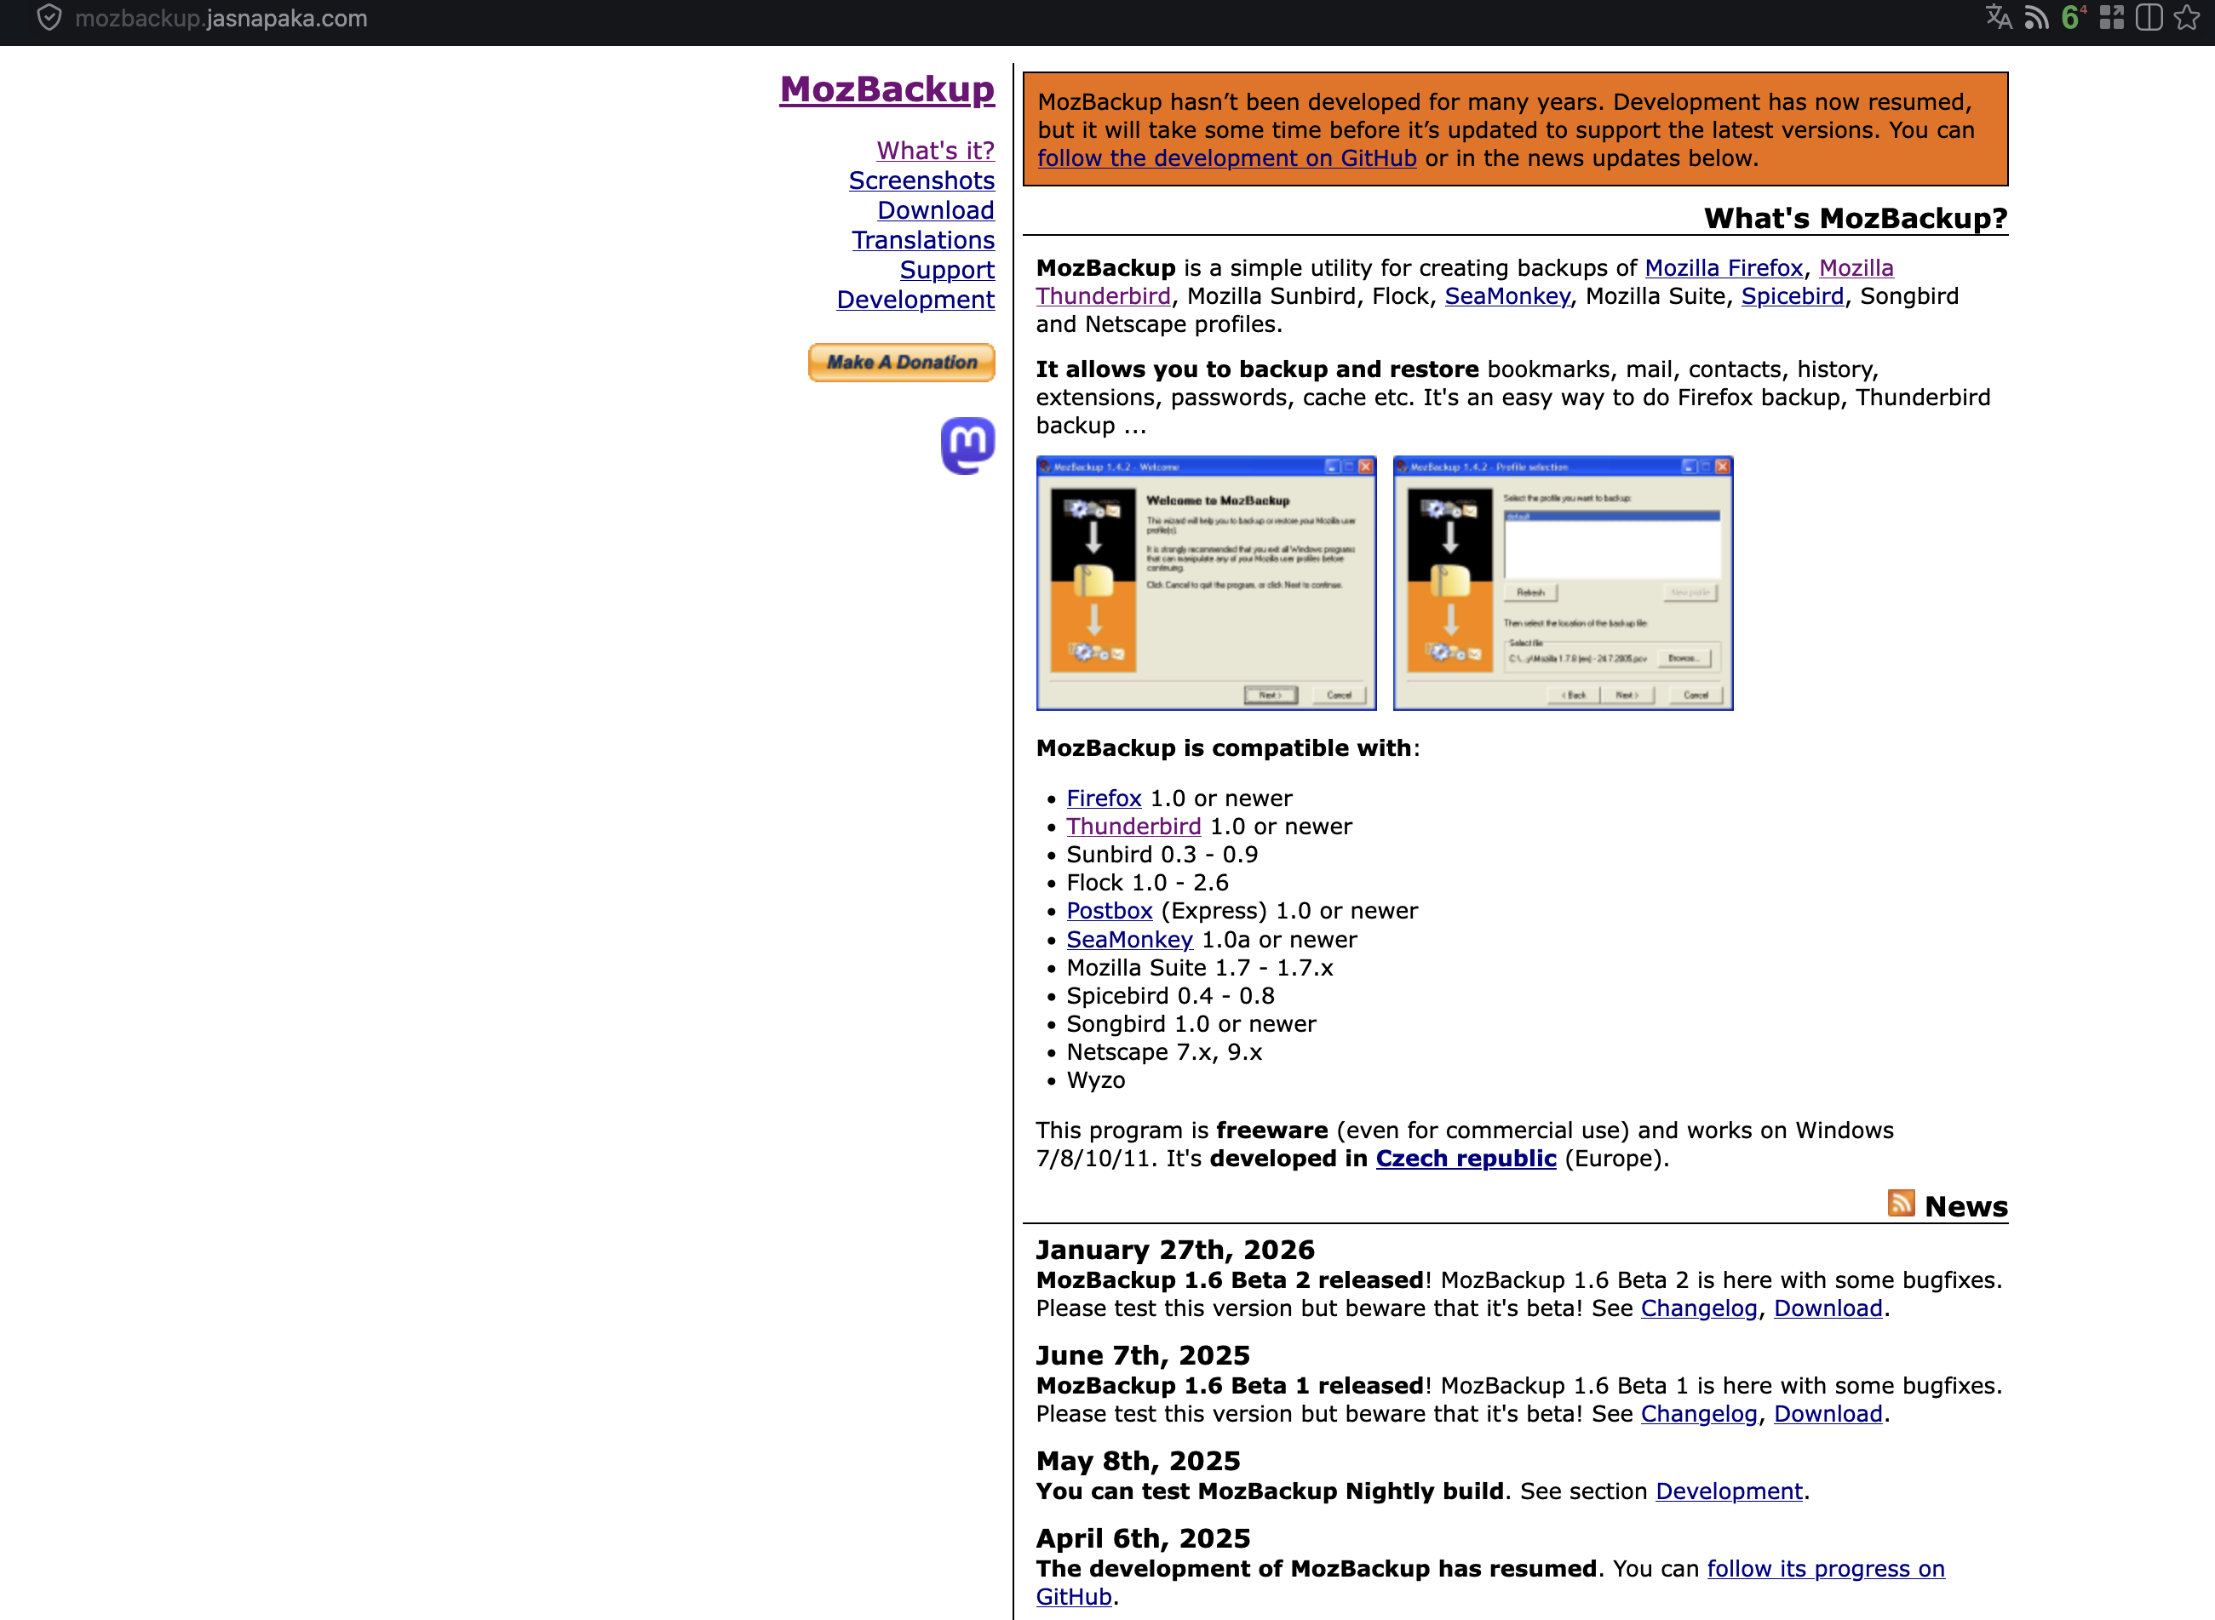Click the 'Wyzo' list item
The height and width of the screenshot is (1620, 2215).
coord(1096,1079)
